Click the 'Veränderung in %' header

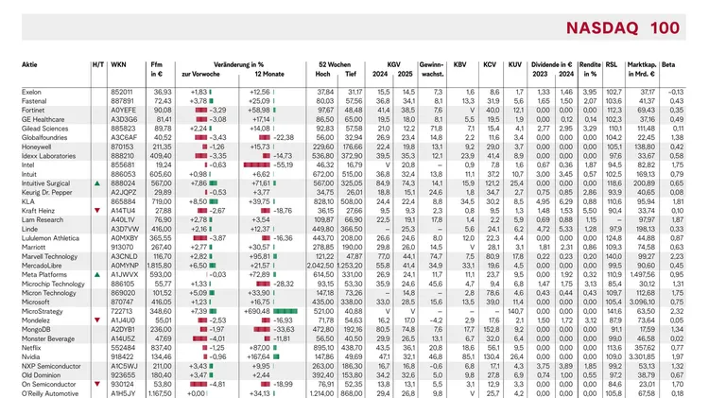238,64
